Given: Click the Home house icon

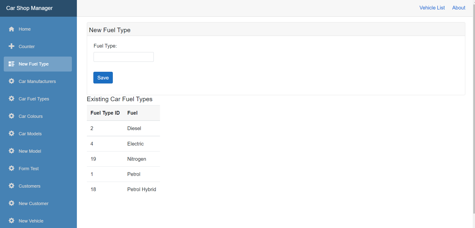Looking at the screenshot, I should point(11,29).
